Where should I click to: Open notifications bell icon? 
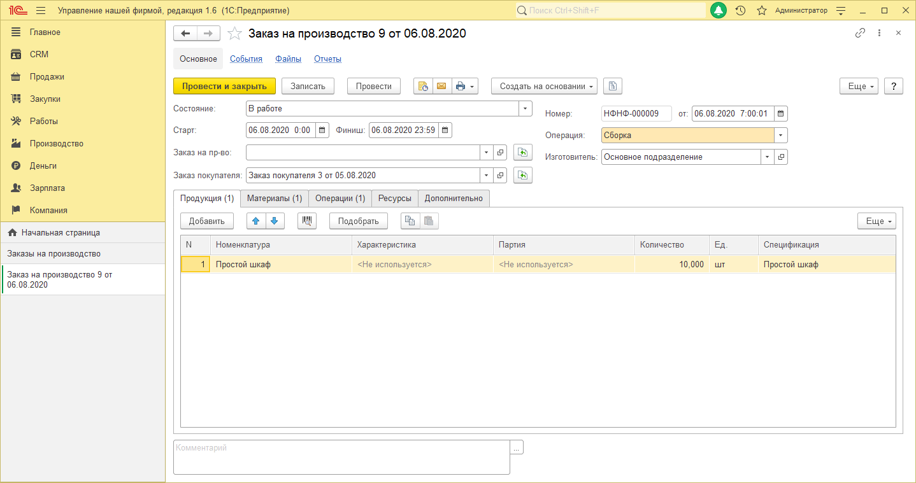(x=719, y=11)
